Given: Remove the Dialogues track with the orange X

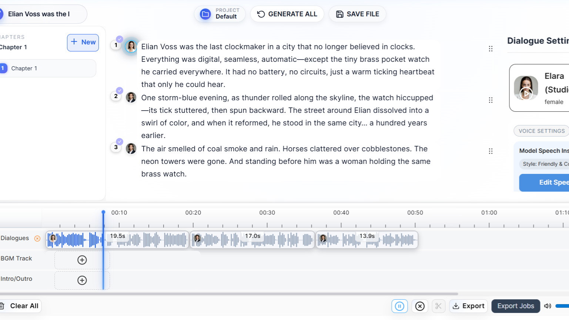Looking at the screenshot, I should (x=37, y=239).
